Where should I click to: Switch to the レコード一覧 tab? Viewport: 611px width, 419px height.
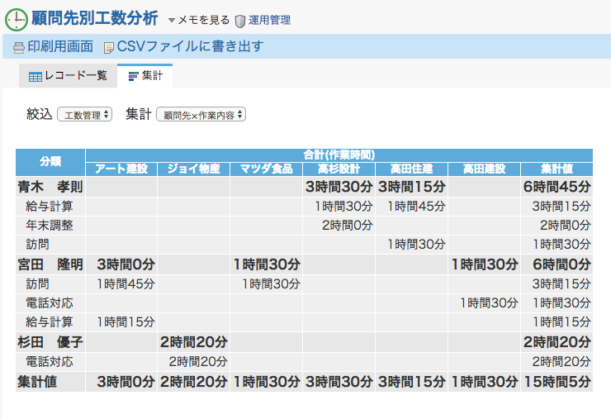(x=69, y=76)
